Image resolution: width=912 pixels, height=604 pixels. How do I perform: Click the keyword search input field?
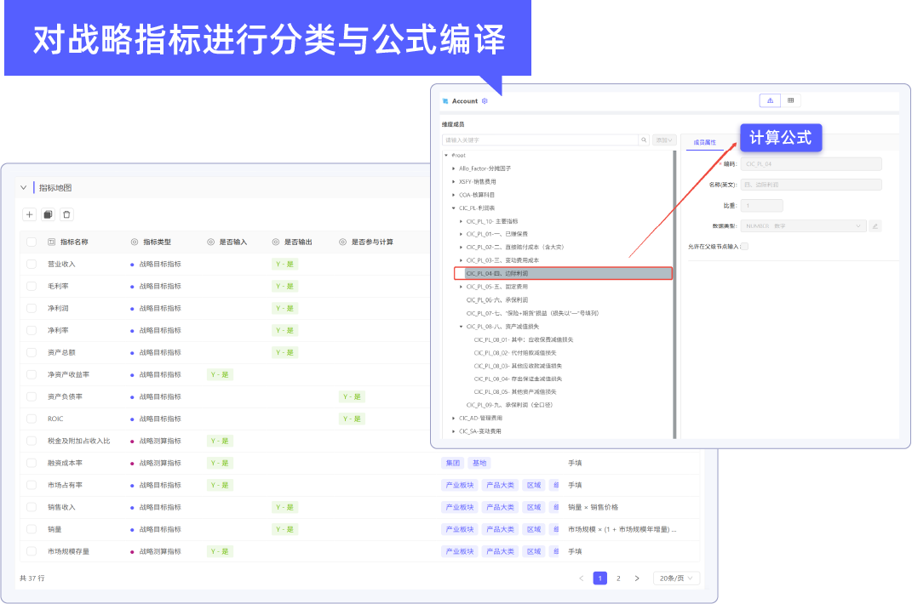[541, 140]
